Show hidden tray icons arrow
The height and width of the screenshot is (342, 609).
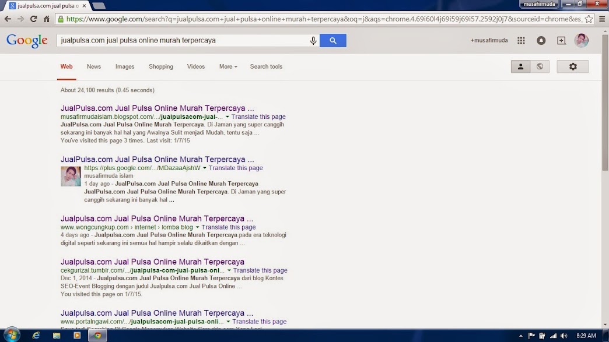coord(520,336)
